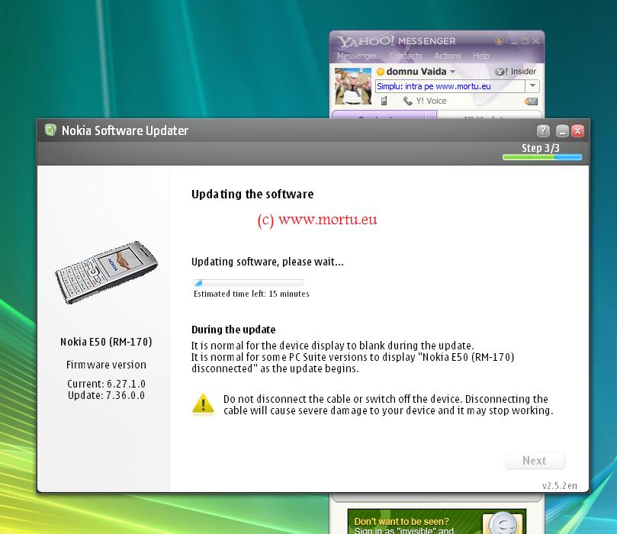Open Contacts menu in Yahoo Messenger

pos(405,56)
